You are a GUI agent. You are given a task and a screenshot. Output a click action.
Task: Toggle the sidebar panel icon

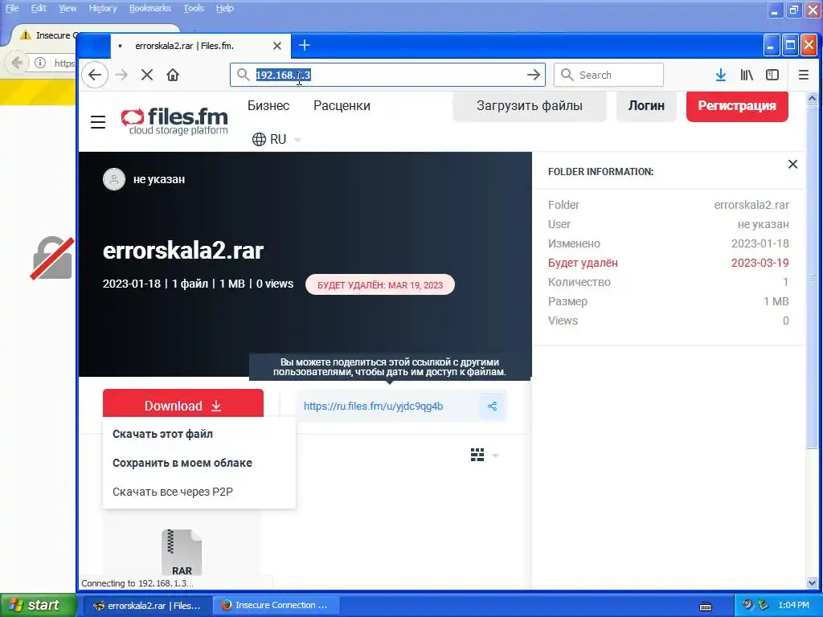tap(772, 75)
